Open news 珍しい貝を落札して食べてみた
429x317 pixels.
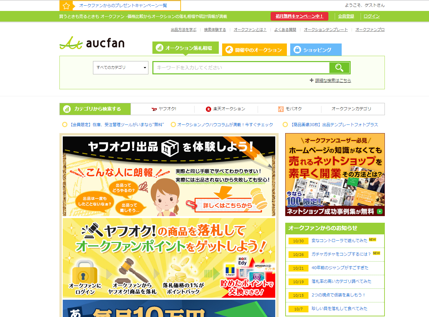click(x=339, y=309)
